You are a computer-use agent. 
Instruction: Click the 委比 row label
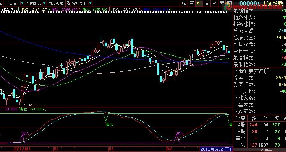pyautogui.click(x=249, y=91)
